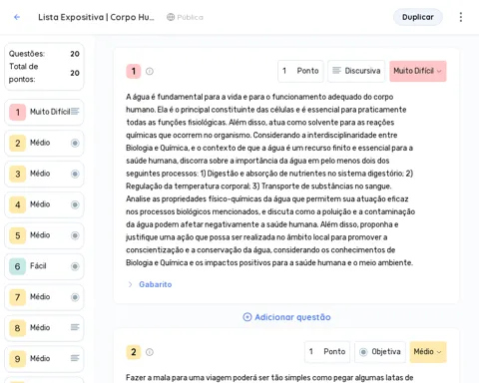Click the objective type icon in sidebar row 6
The width and height of the screenshot is (479, 383).
point(75,266)
